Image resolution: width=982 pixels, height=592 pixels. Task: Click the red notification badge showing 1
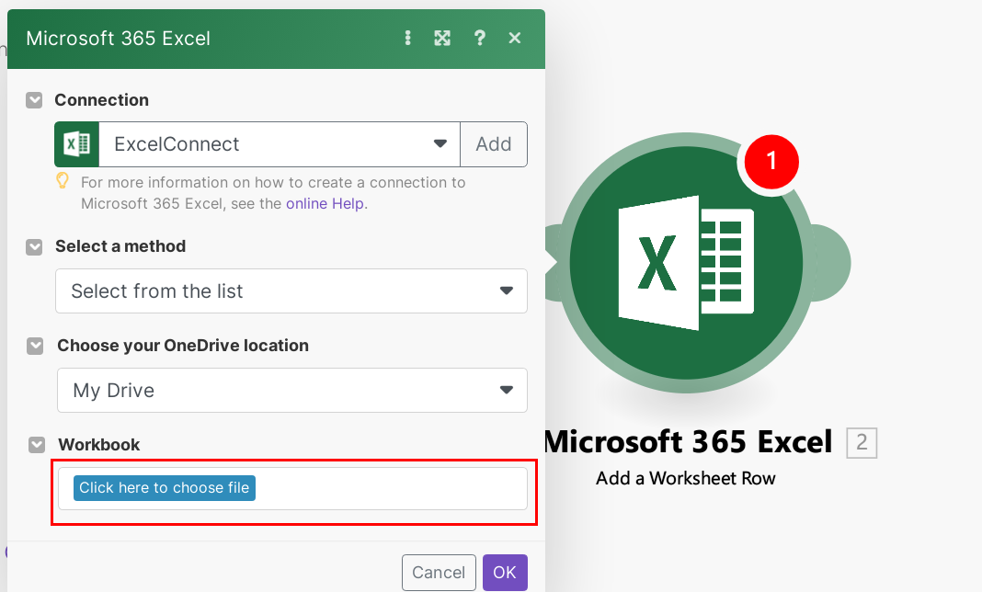(771, 162)
